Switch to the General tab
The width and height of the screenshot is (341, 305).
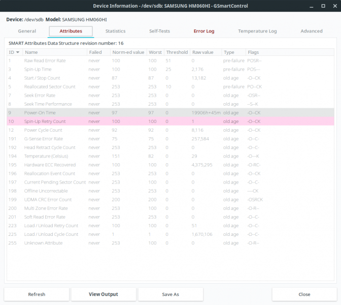coord(27,31)
